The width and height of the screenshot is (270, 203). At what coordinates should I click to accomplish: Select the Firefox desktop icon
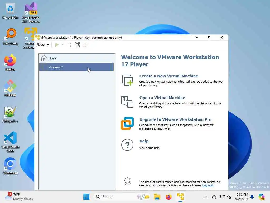pos(10,62)
